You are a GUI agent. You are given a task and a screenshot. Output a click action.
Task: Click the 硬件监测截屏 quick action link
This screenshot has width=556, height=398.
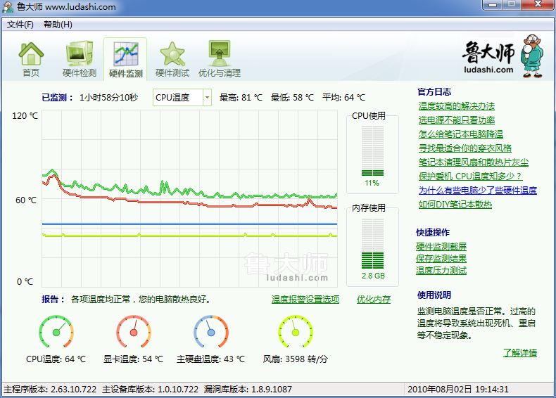(441, 247)
